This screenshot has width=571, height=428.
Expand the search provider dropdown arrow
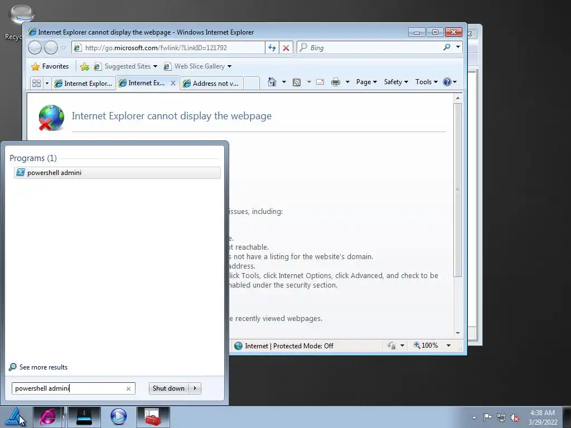458,47
